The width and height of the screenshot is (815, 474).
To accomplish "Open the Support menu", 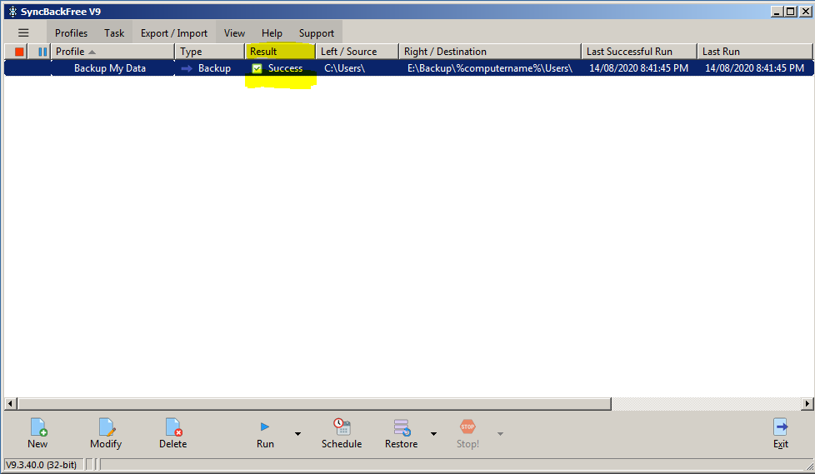I will [x=317, y=32].
